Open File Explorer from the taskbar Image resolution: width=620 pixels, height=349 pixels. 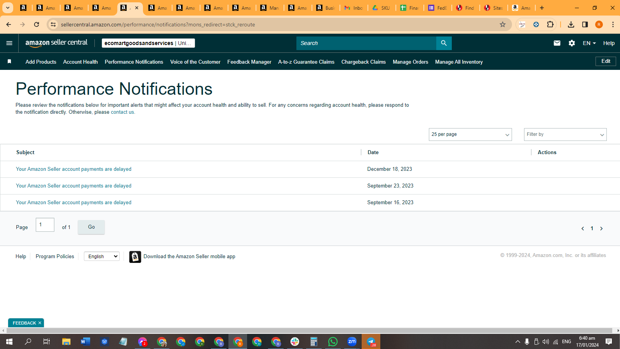(66, 342)
